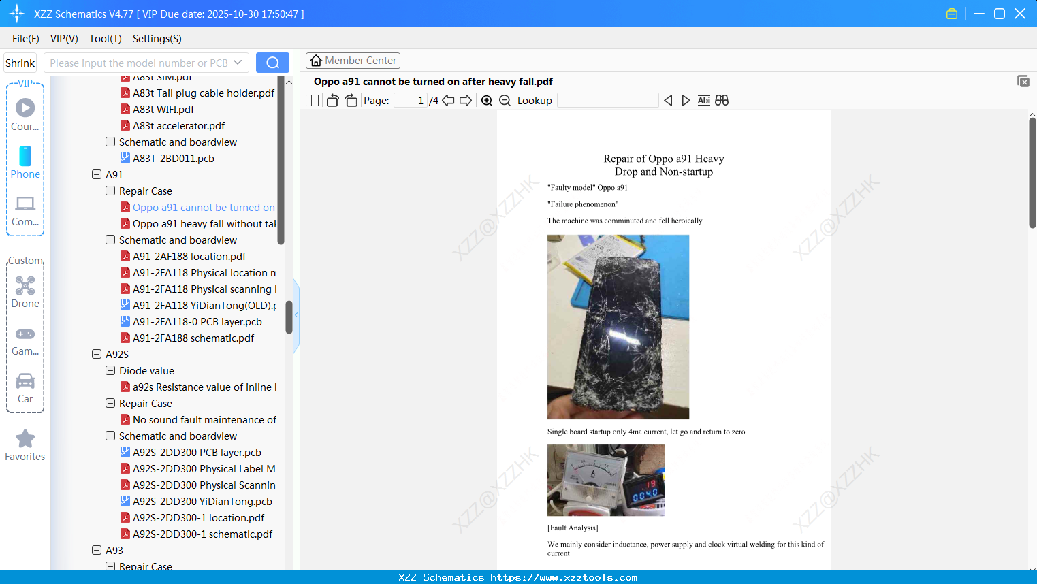
Task: Rotate the page clockwise
Action: point(351,101)
